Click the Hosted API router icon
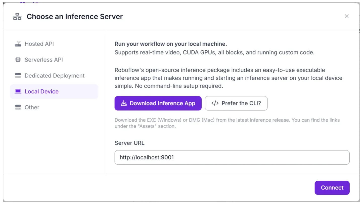Image resolution: width=363 pixels, height=204 pixels. tap(18, 44)
